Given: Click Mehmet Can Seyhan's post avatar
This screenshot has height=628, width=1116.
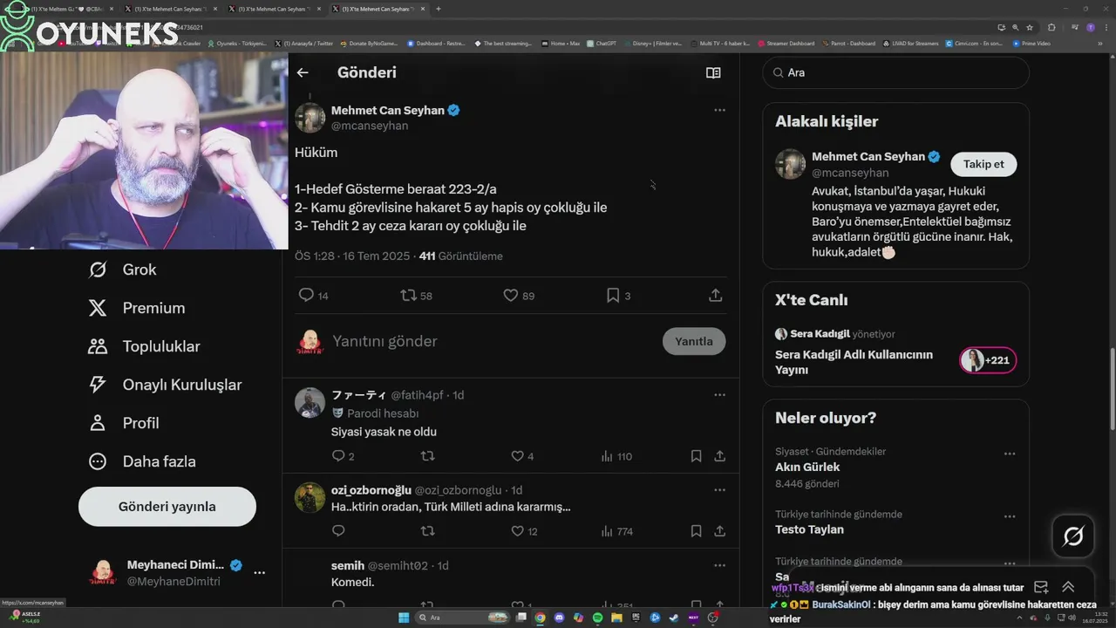Looking at the screenshot, I should (310, 118).
